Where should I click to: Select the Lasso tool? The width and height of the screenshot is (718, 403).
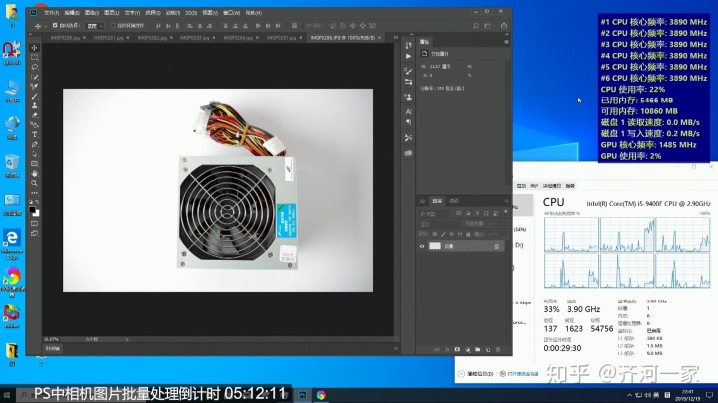point(34,67)
